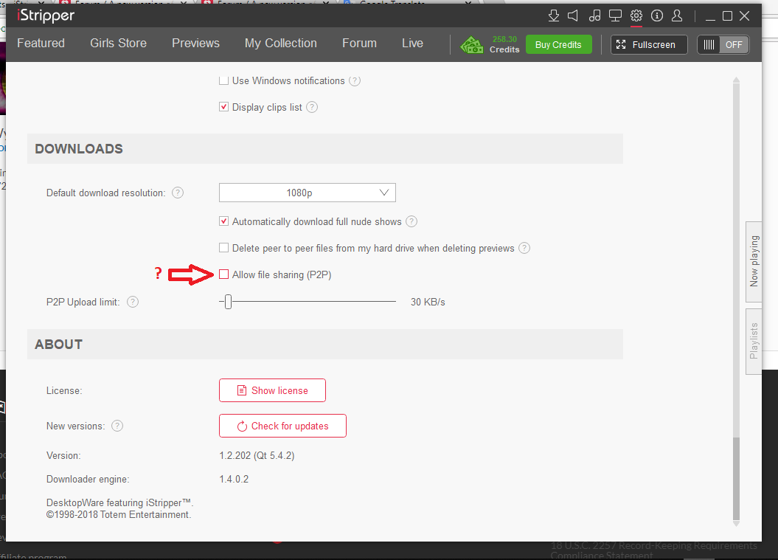Click the 30 KB/s upload limit value

point(428,302)
